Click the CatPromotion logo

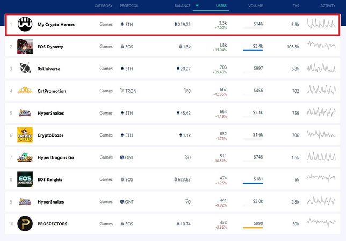point(25,91)
